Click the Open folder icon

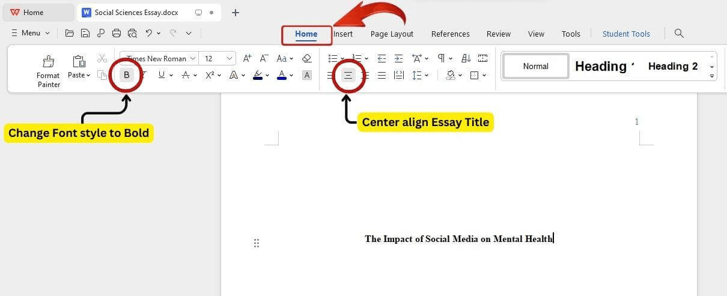(x=70, y=33)
